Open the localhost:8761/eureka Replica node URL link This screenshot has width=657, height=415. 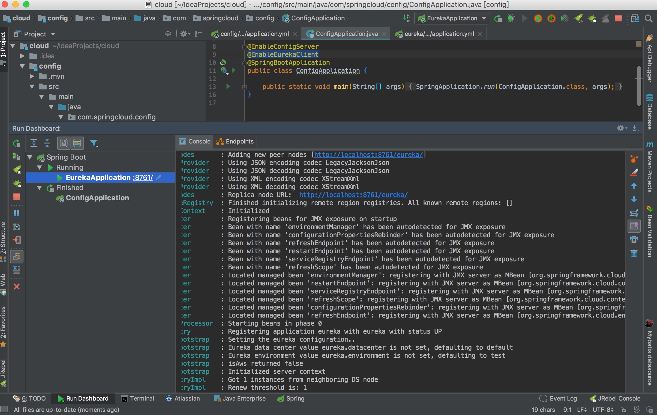pyautogui.click(x=353, y=195)
